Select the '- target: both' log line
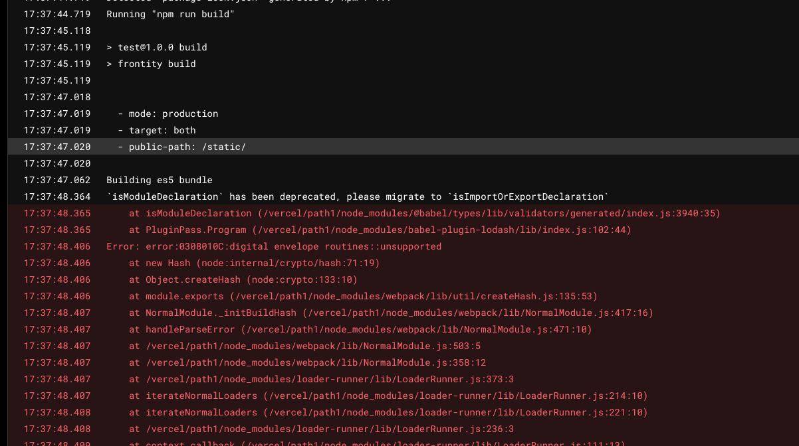Screen dimensions: 799x446 (x=157, y=130)
